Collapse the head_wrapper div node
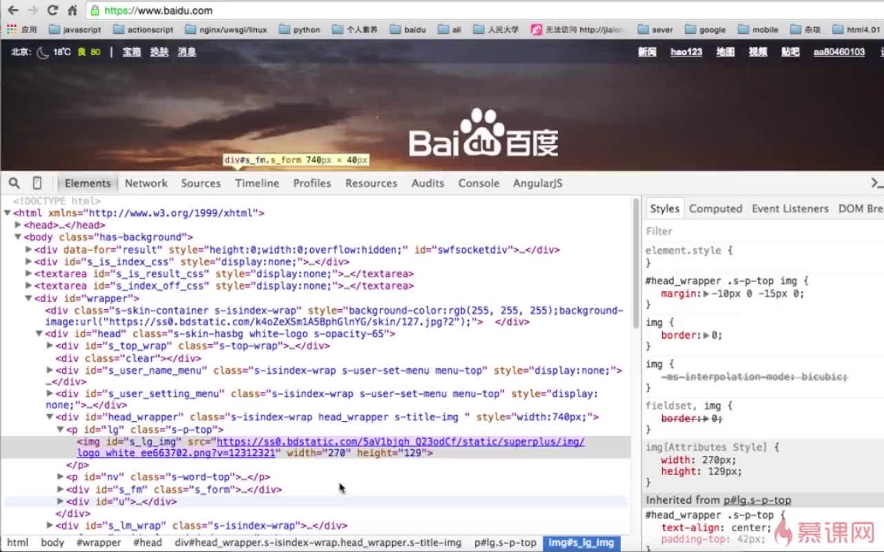 [50, 417]
